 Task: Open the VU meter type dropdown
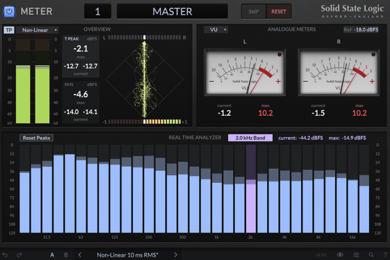point(216,29)
